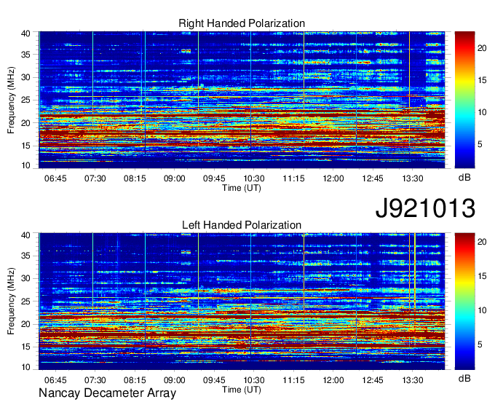
Task: Click the 13:30 tick label on the top plot
Action: tap(412, 178)
